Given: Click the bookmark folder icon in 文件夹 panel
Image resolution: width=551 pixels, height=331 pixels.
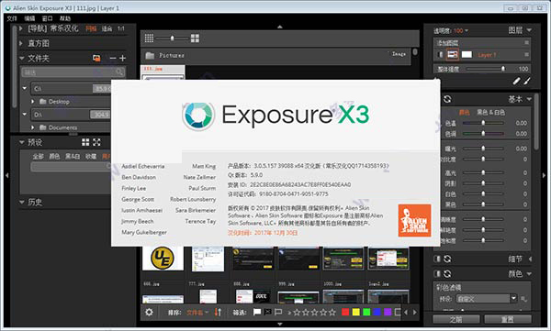Looking at the screenshot, I should click(x=96, y=58).
